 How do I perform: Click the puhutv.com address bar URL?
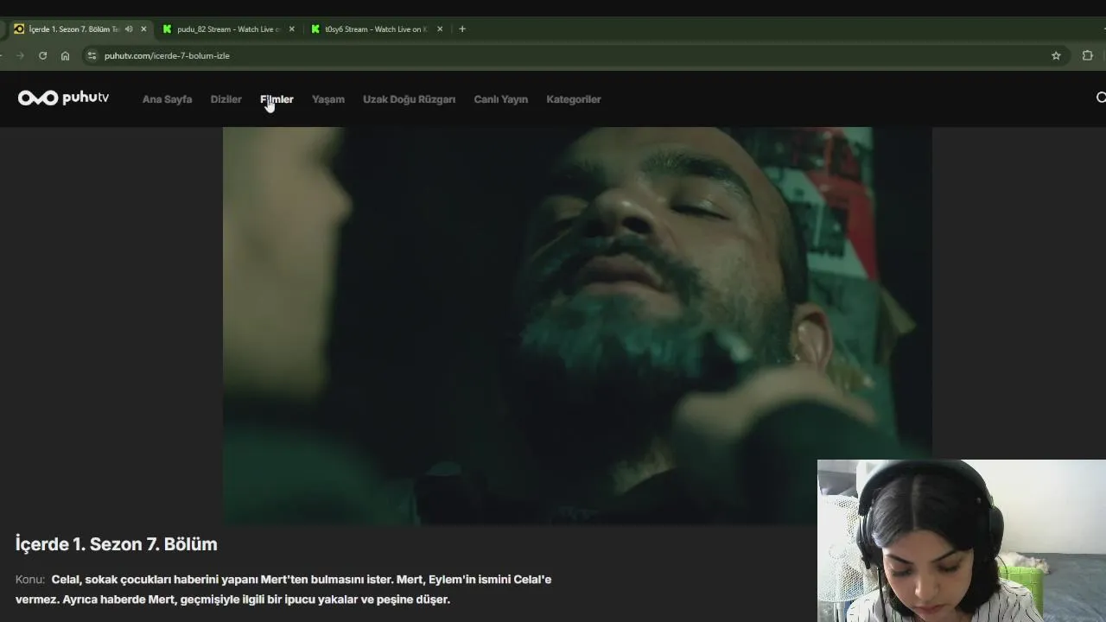[x=167, y=55]
